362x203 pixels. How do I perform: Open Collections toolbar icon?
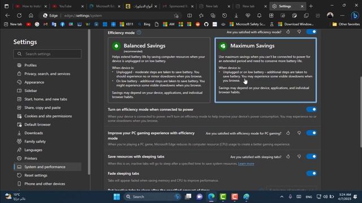[x=213, y=15]
